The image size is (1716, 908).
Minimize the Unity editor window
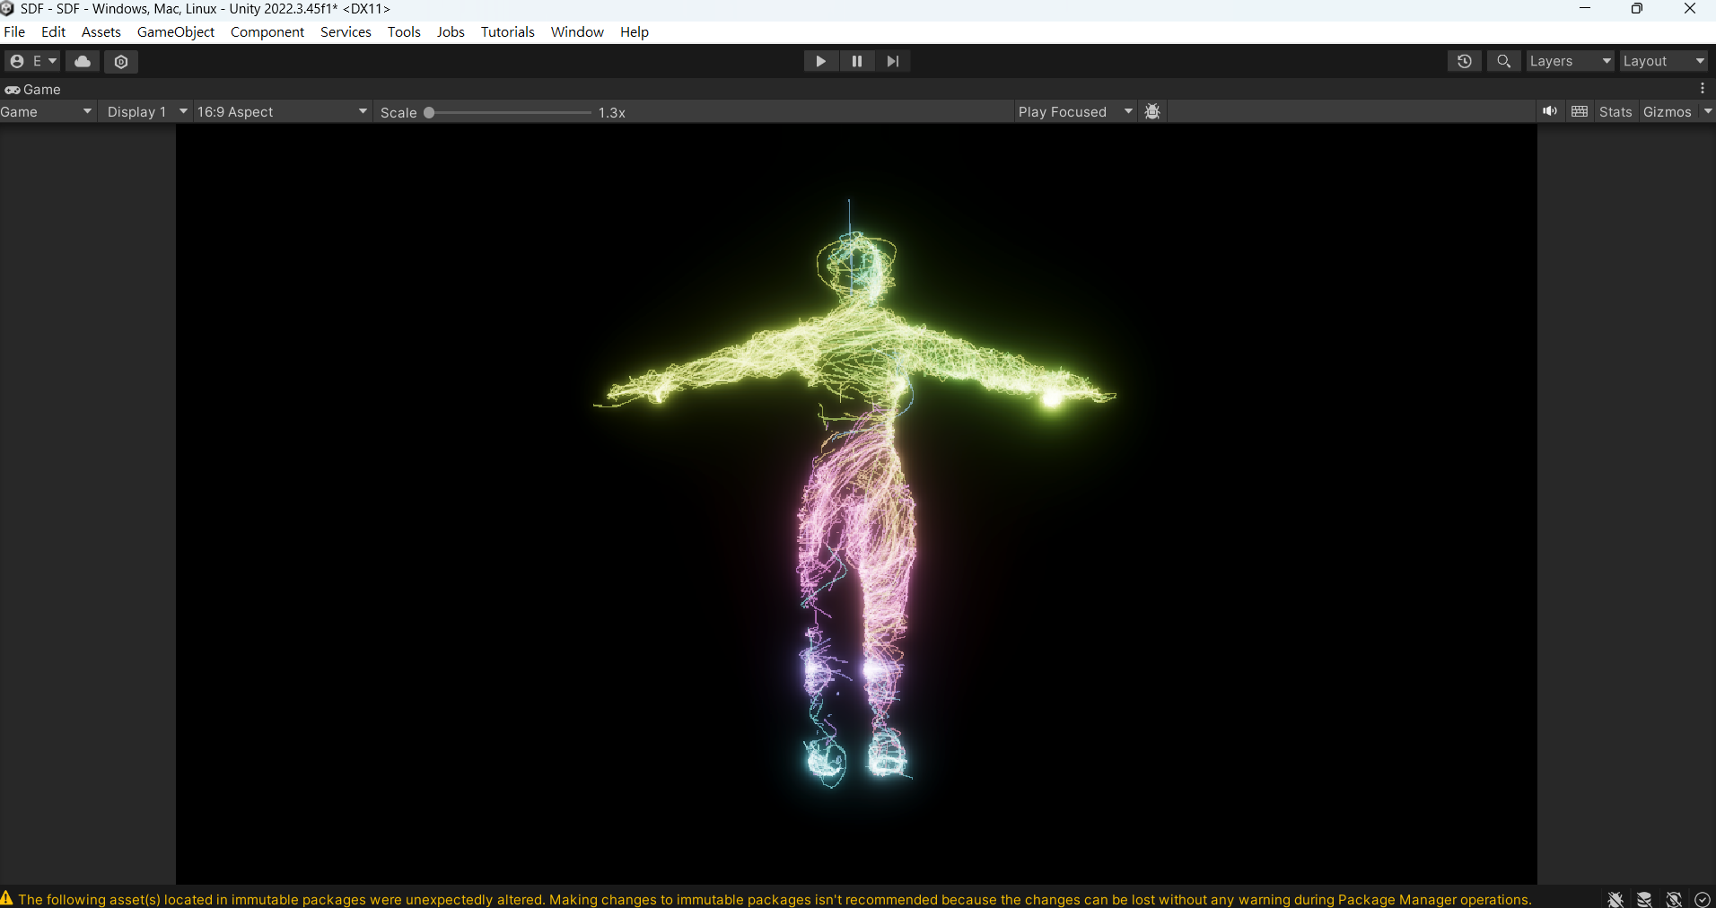(x=1585, y=9)
